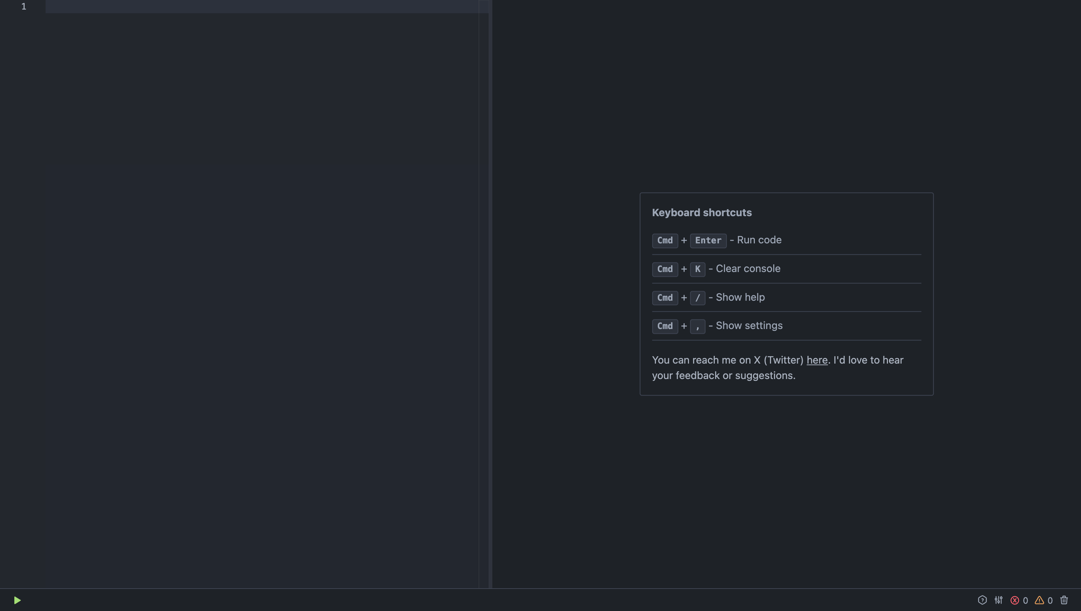The width and height of the screenshot is (1081, 611).
Task: Click the slash key badge for Show help
Action: click(698, 298)
